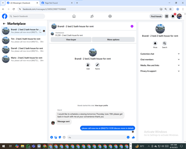Open the Facebook menu grid icon

pyautogui.click(x=167, y=16)
